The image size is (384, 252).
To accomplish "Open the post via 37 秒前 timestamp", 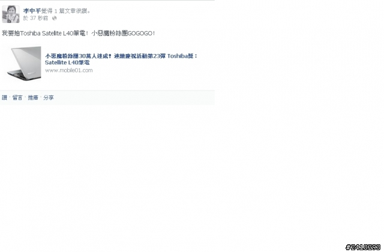I will (x=39, y=18).
